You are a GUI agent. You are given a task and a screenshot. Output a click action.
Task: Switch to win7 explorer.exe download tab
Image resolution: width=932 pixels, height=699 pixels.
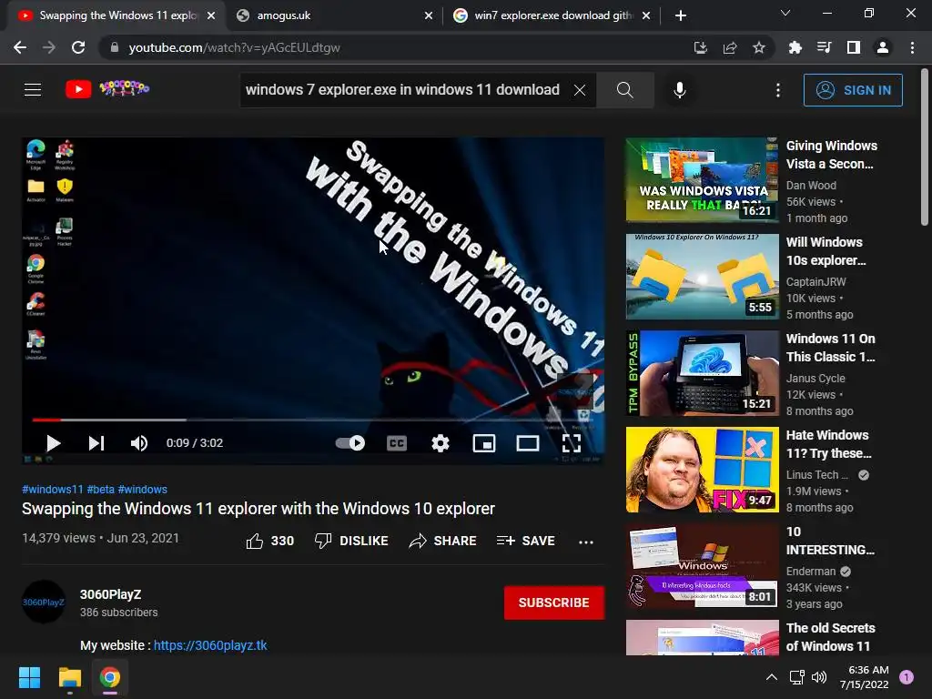(x=552, y=15)
